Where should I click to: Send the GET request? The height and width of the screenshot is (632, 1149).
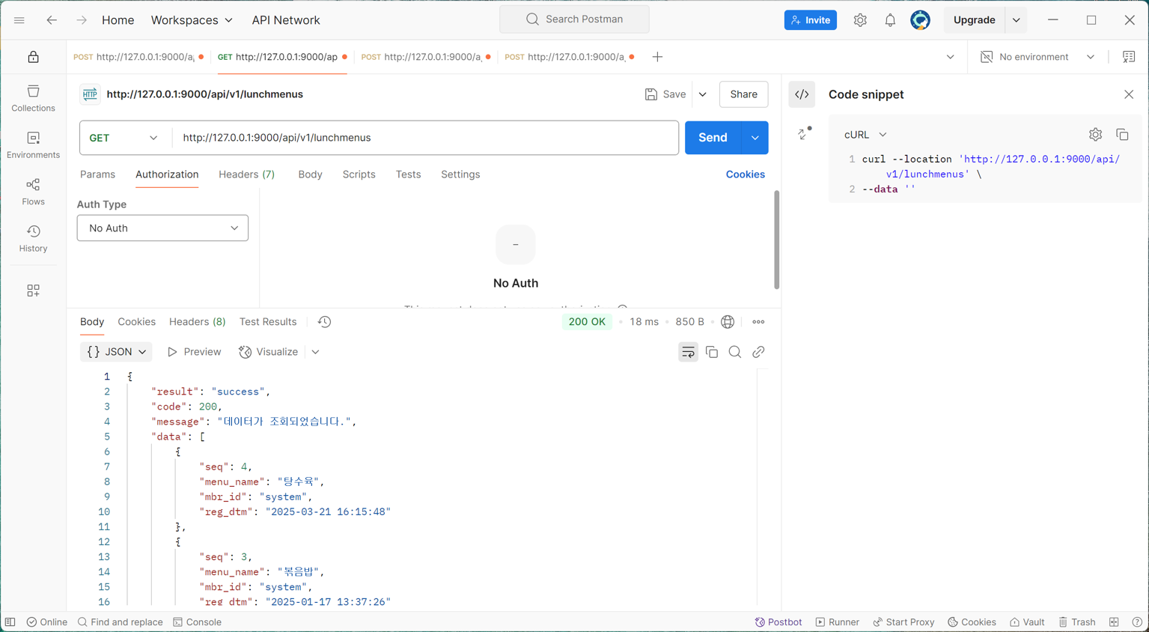point(713,138)
